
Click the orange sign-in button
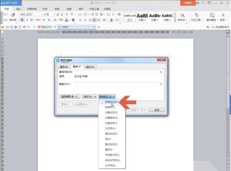click(x=188, y=3)
